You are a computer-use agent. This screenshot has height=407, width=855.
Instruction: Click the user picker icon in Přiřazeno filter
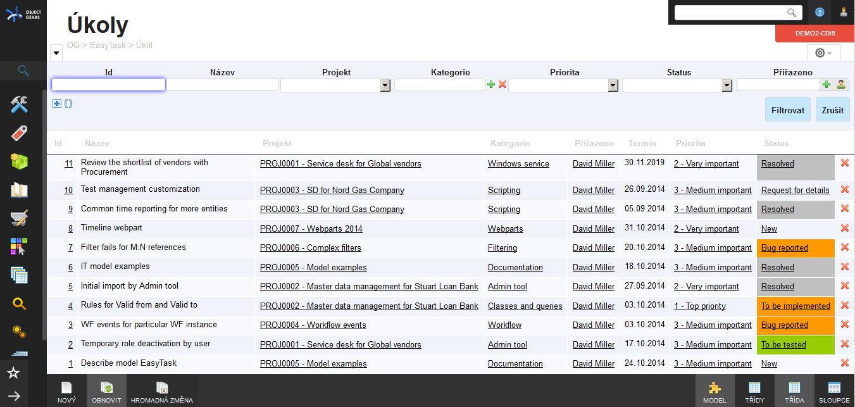(840, 85)
